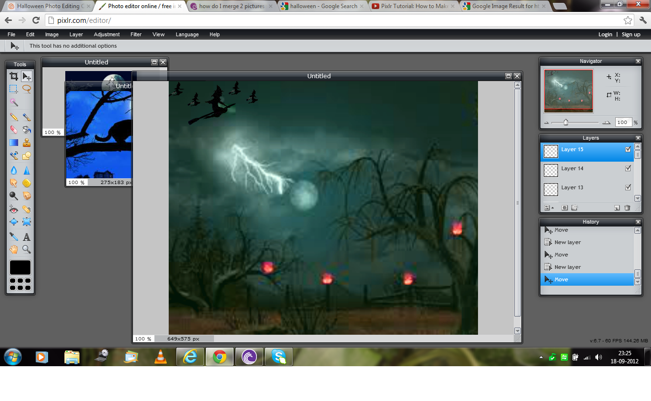Select the Magic Wand tool
Viewport: 651px width, 401px height.
(14, 102)
